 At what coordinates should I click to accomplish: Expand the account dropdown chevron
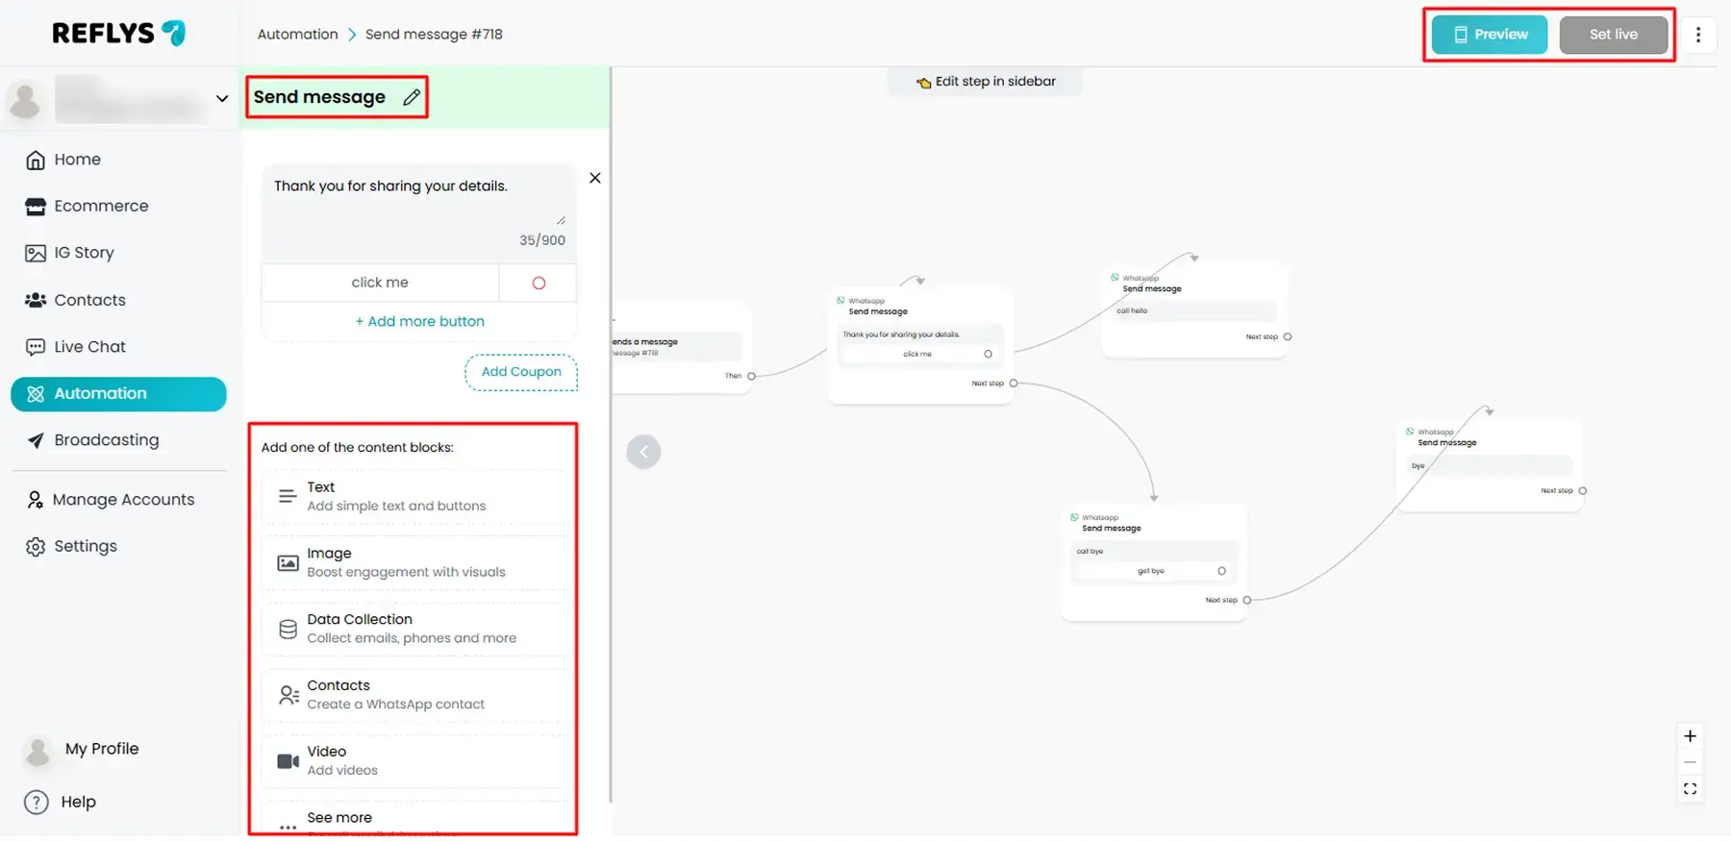point(222,99)
